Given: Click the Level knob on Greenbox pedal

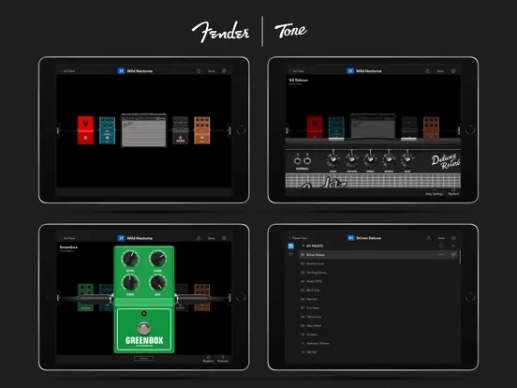Looking at the screenshot, I should pyautogui.click(x=130, y=259).
